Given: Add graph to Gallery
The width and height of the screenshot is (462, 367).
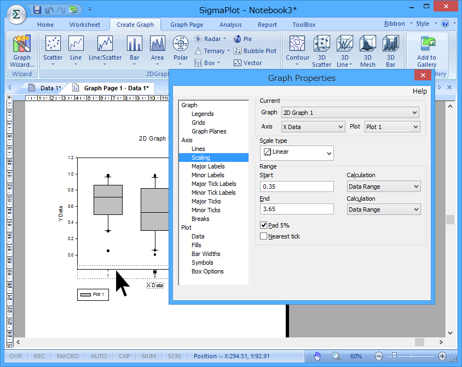Looking at the screenshot, I should [426, 52].
